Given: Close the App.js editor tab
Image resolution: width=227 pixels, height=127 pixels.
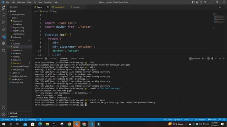Looking at the screenshot, I should 48,7.
